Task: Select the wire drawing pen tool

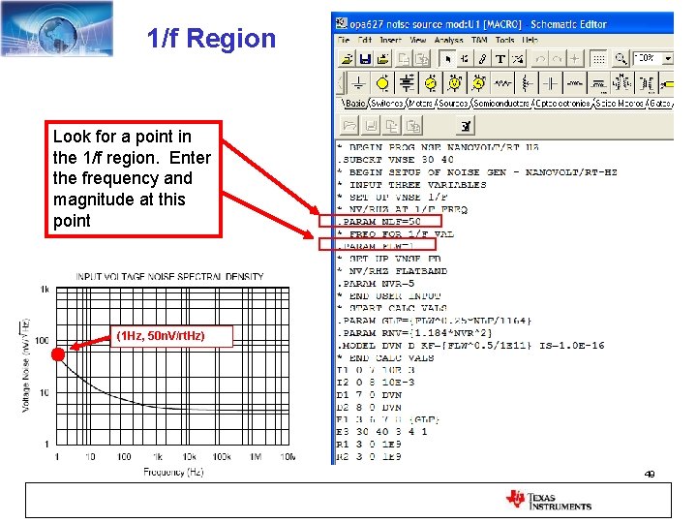Action: pos(482,58)
